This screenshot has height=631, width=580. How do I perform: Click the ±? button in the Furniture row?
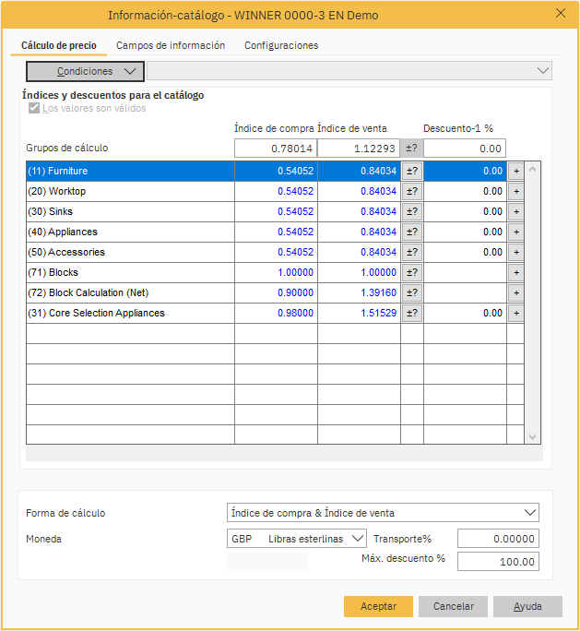point(412,171)
